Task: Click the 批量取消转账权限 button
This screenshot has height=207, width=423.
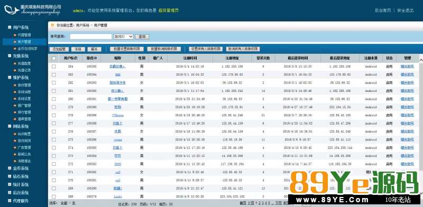Action: 164,49
